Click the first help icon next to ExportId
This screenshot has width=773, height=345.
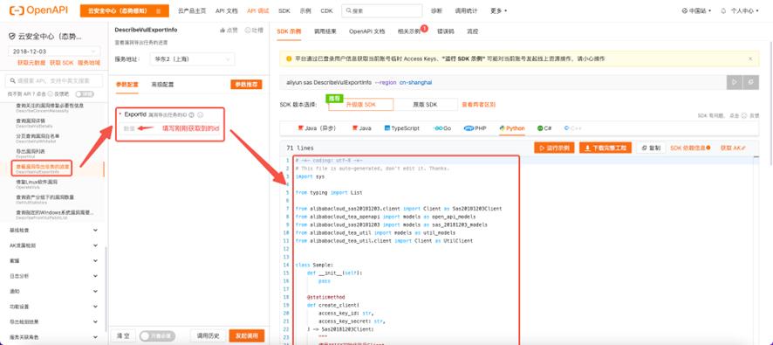click(x=191, y=114)
